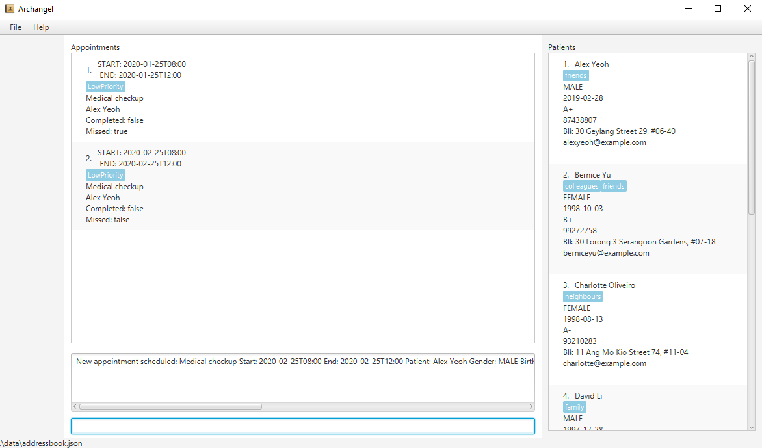Click birthdate 1998-08-13
Viewport: 762px width, 448px height.
(x=583, y=319)
